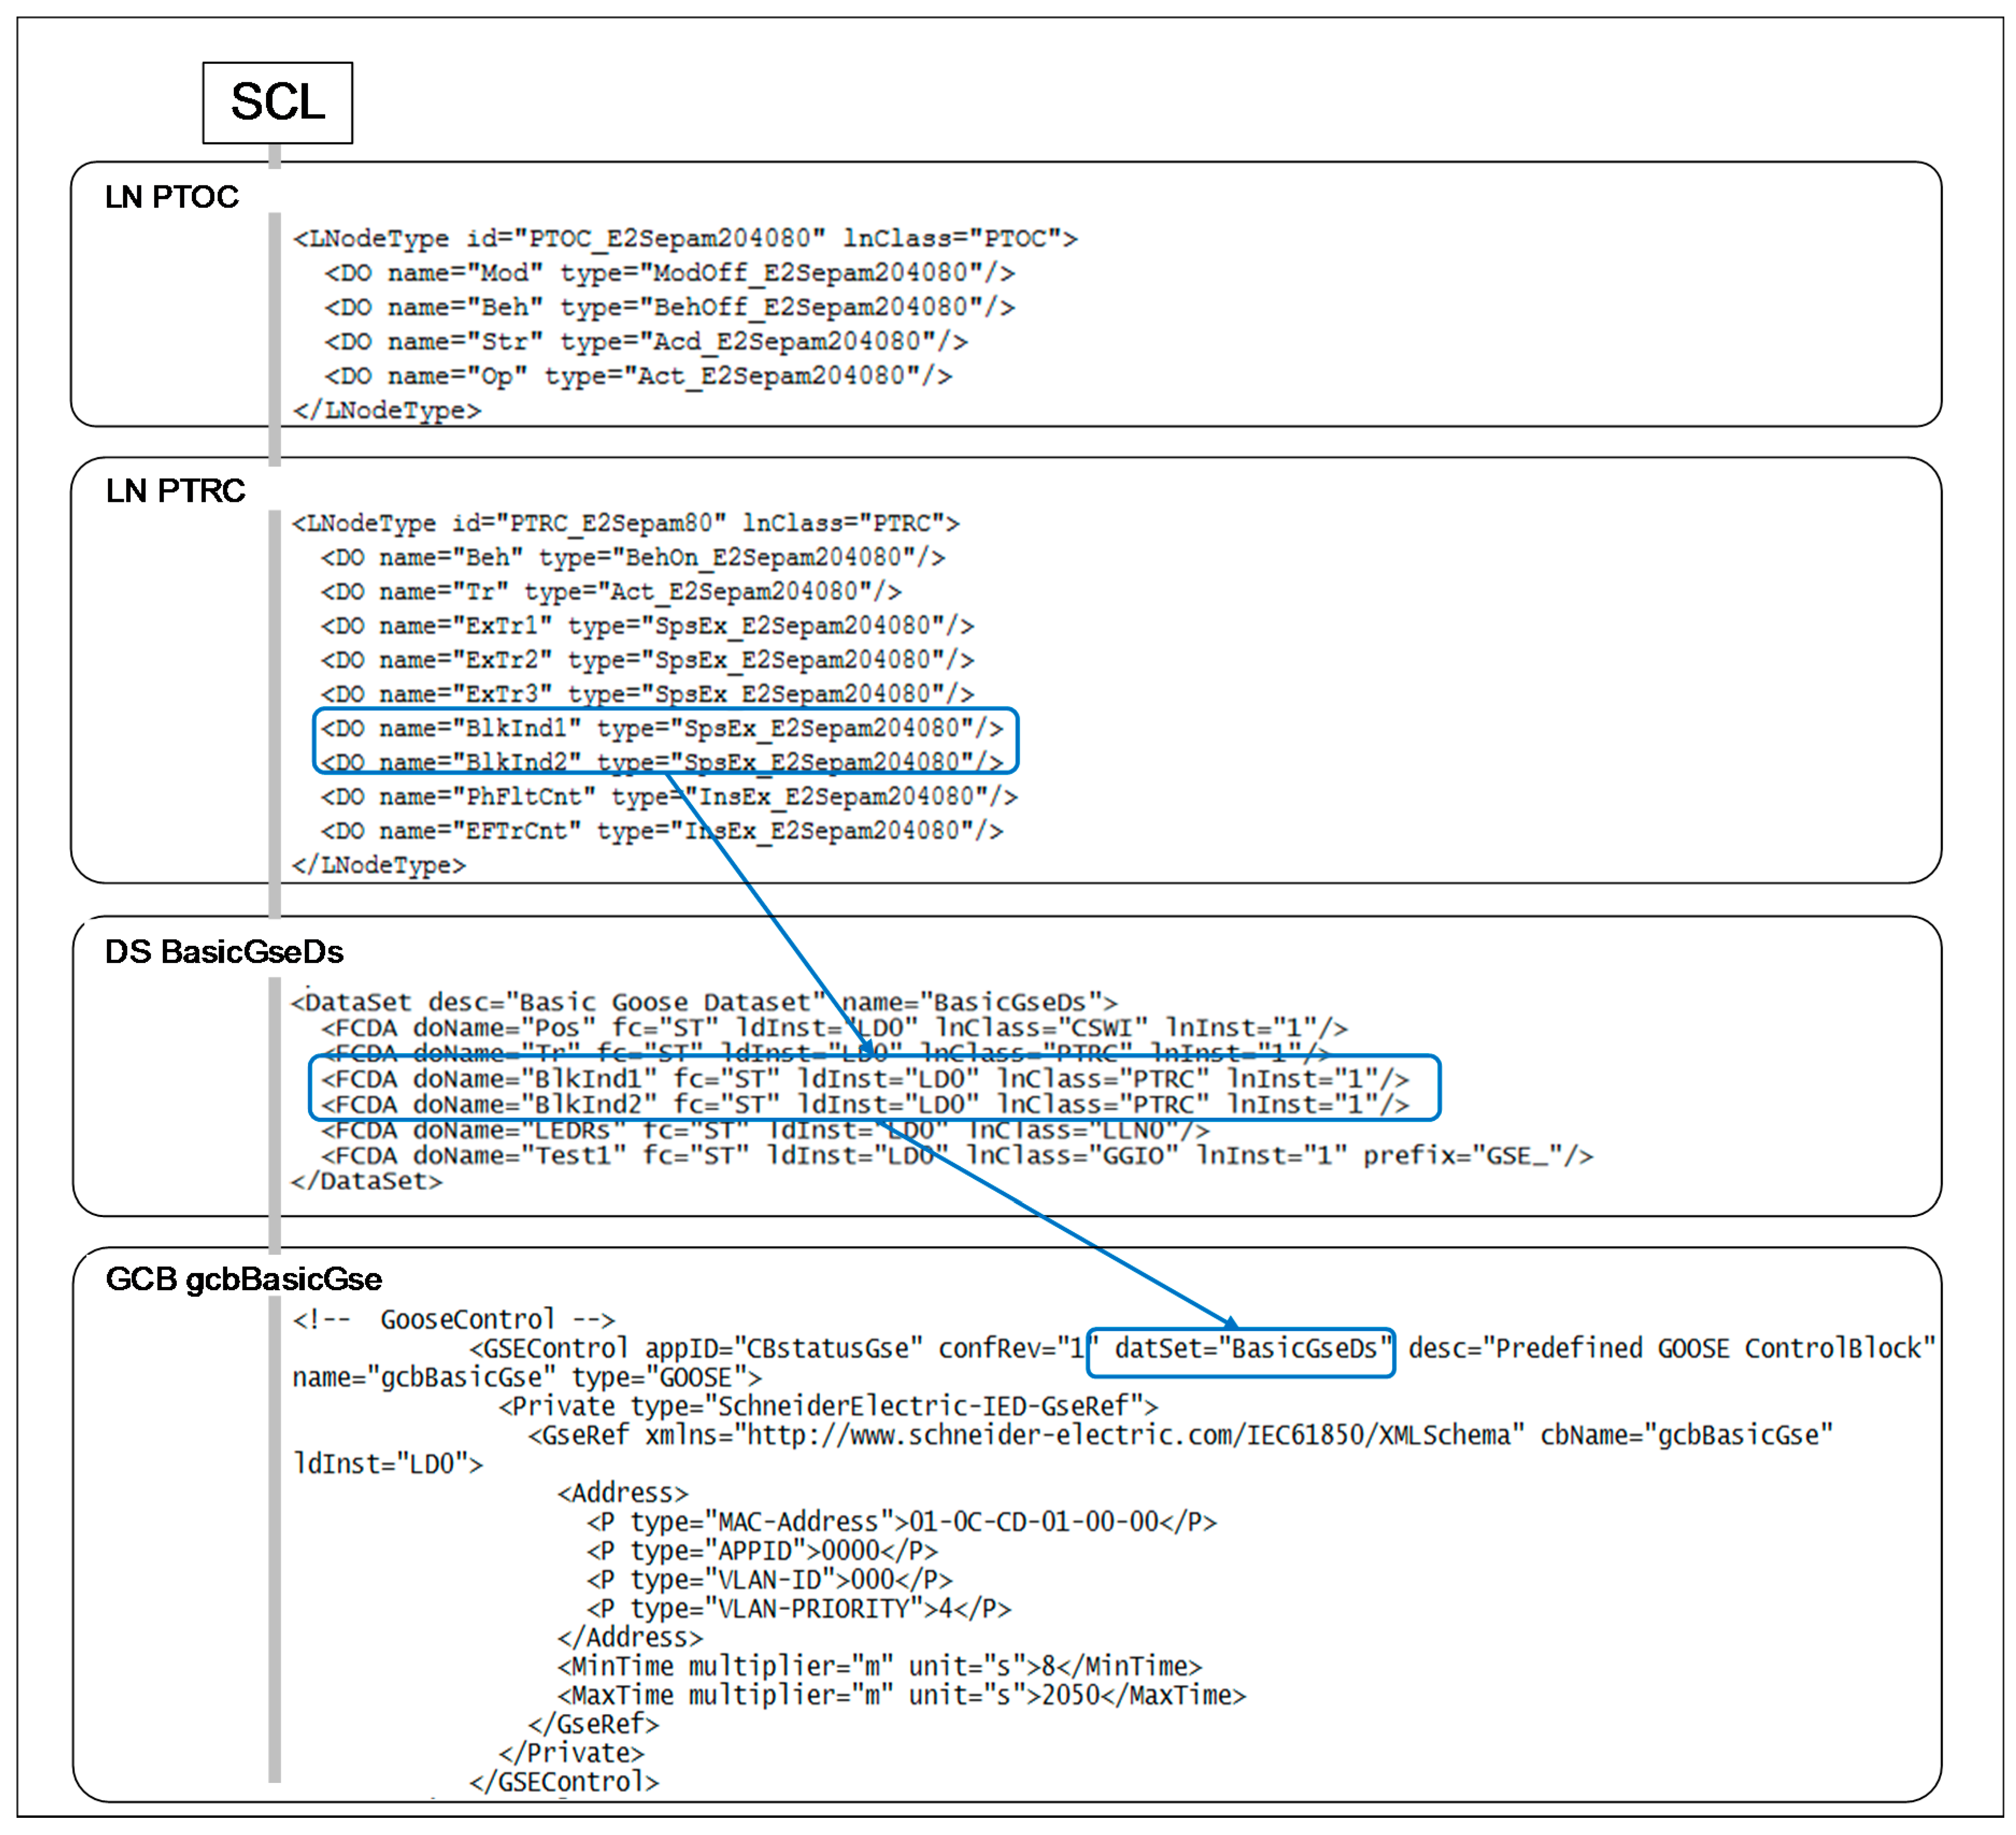Click LNodeType id="PTOC_E2Sepam204080" line
Screen dimensions: 2016x1835
click(684, 239)
